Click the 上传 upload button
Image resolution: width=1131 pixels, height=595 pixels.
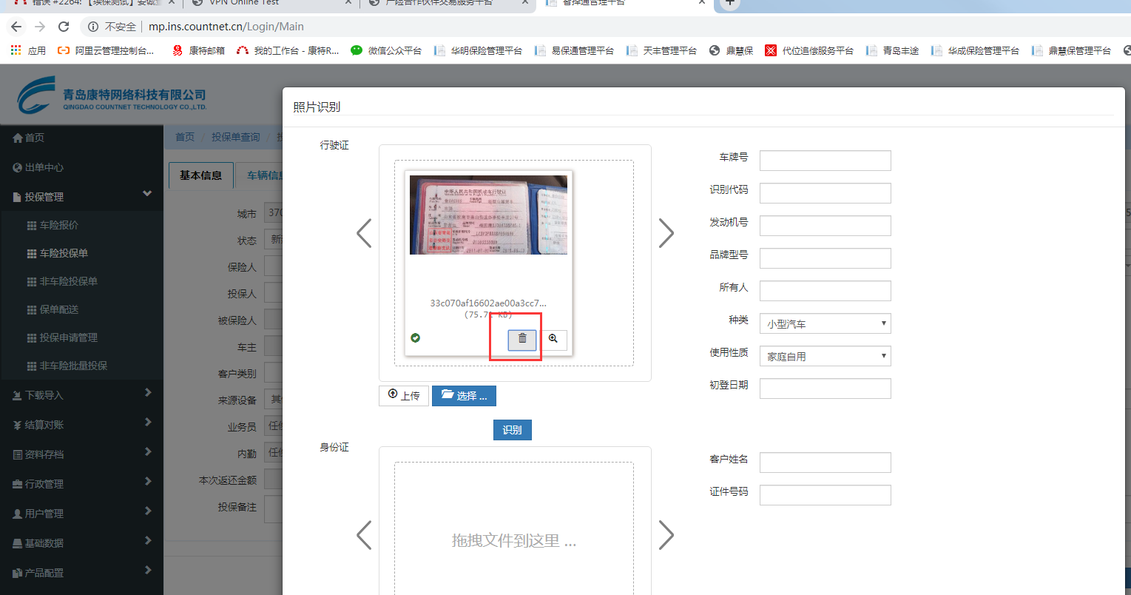tap(404, 396)
